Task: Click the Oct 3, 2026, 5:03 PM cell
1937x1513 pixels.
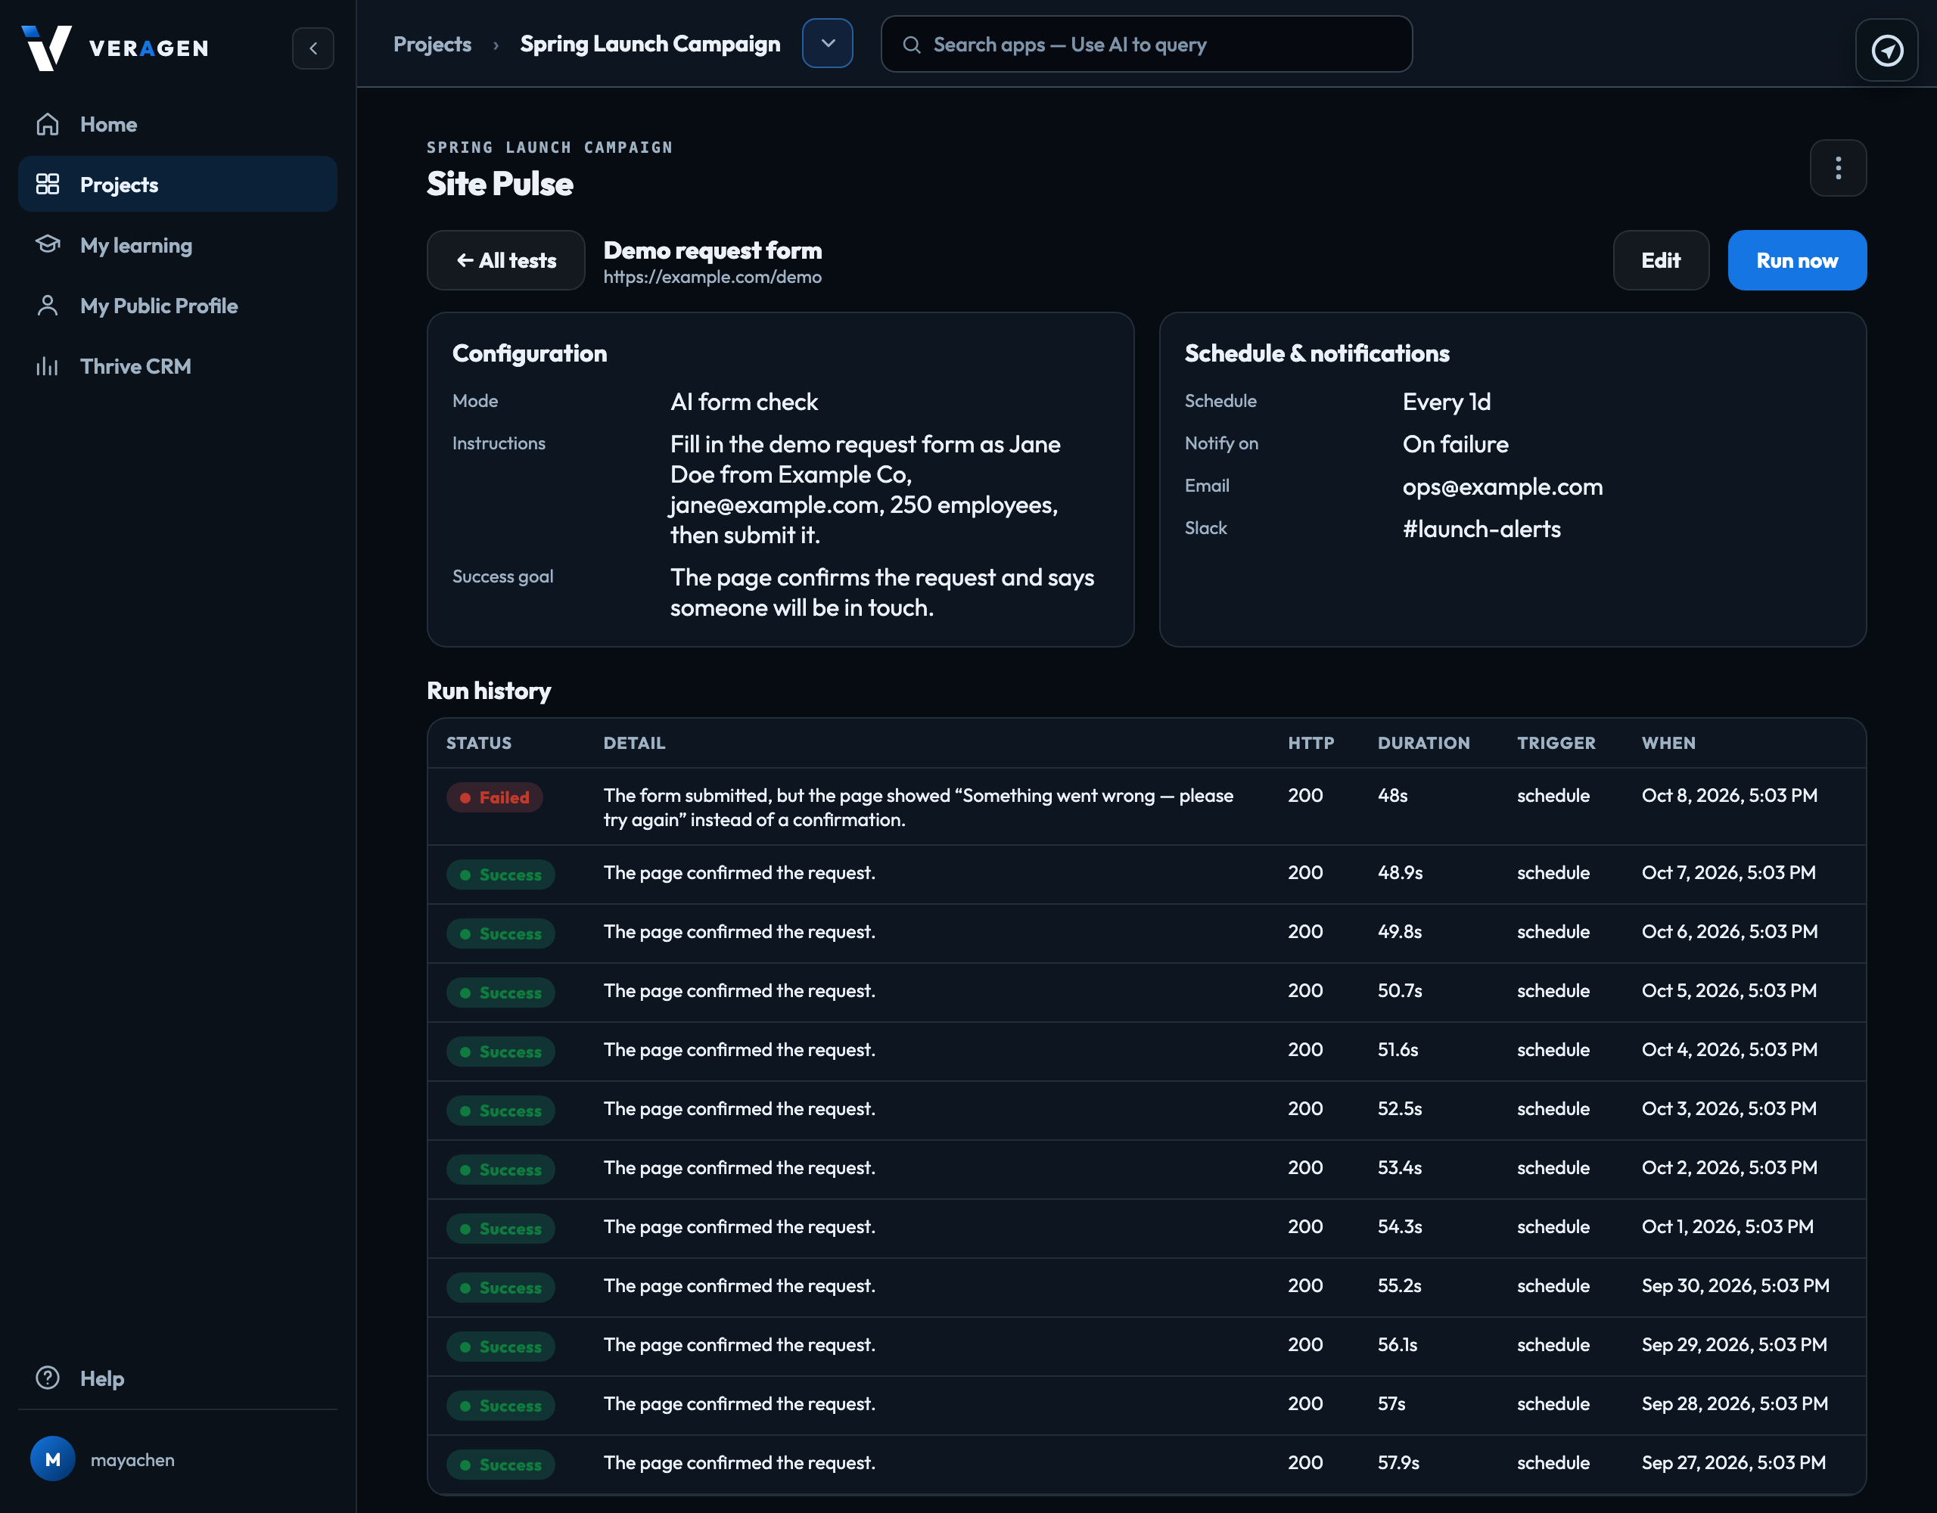Action: tap(1729, 1108)
